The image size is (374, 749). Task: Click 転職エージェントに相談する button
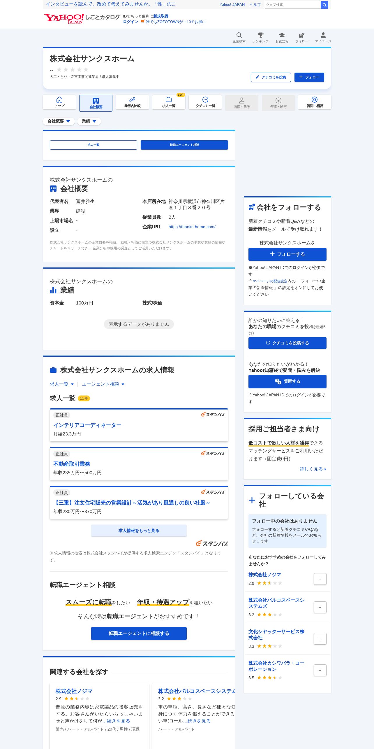pos(139,633)
